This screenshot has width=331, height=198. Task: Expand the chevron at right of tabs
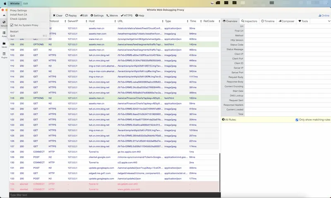coord(329,21)
